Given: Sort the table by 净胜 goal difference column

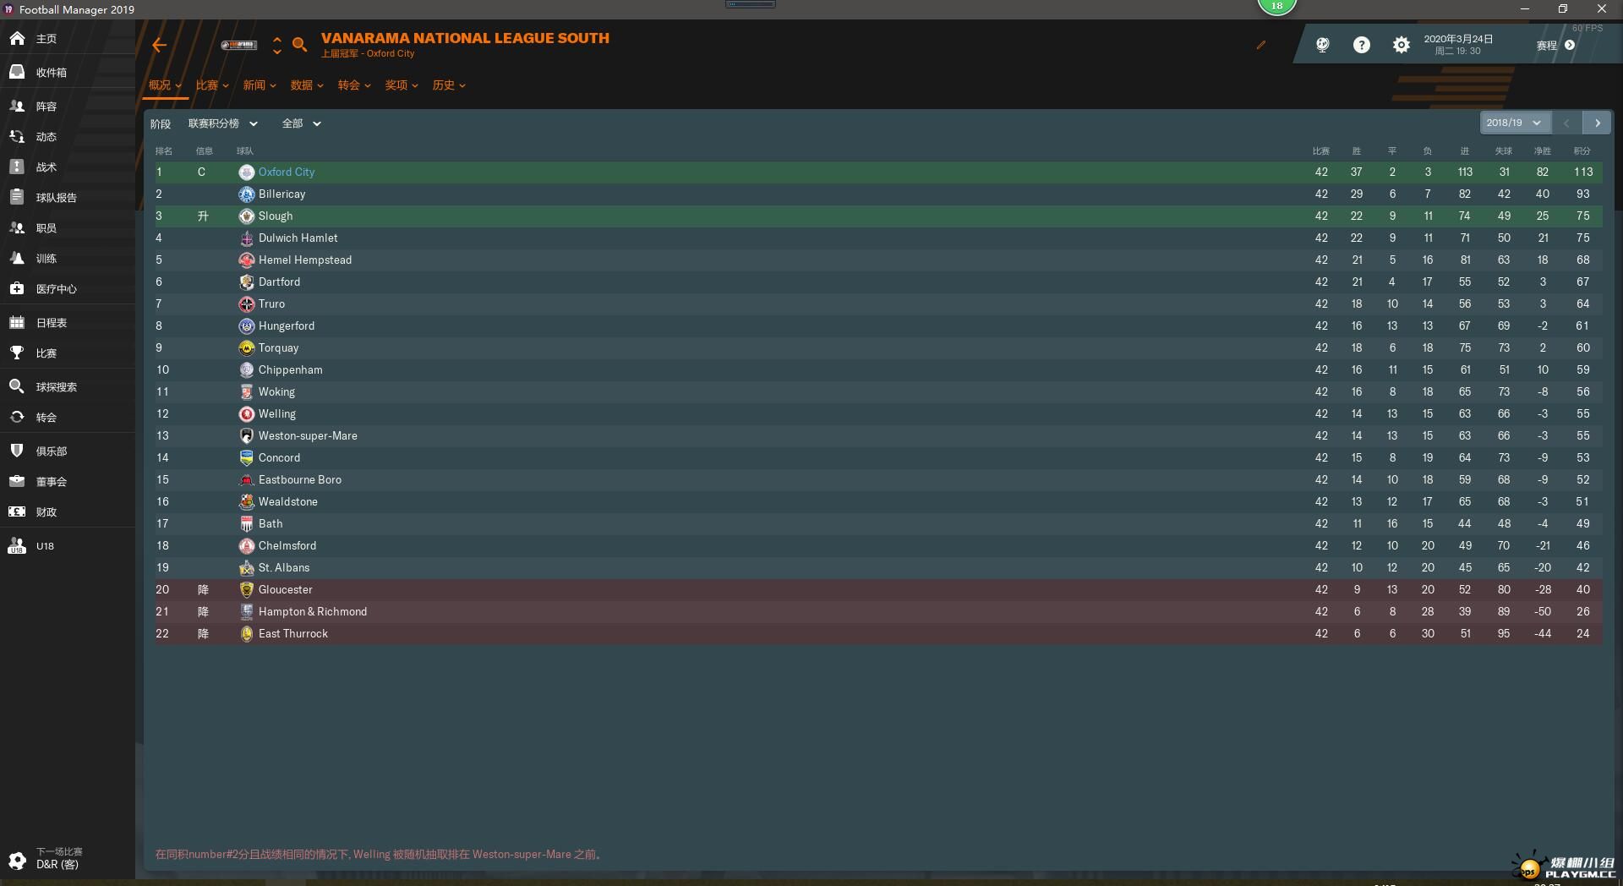Looking at the screenshot, I should pyautogui.click(x=1543, y=151).
